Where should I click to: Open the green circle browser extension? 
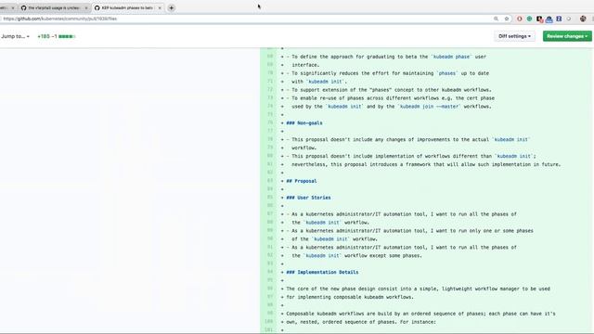coord(529,19)
